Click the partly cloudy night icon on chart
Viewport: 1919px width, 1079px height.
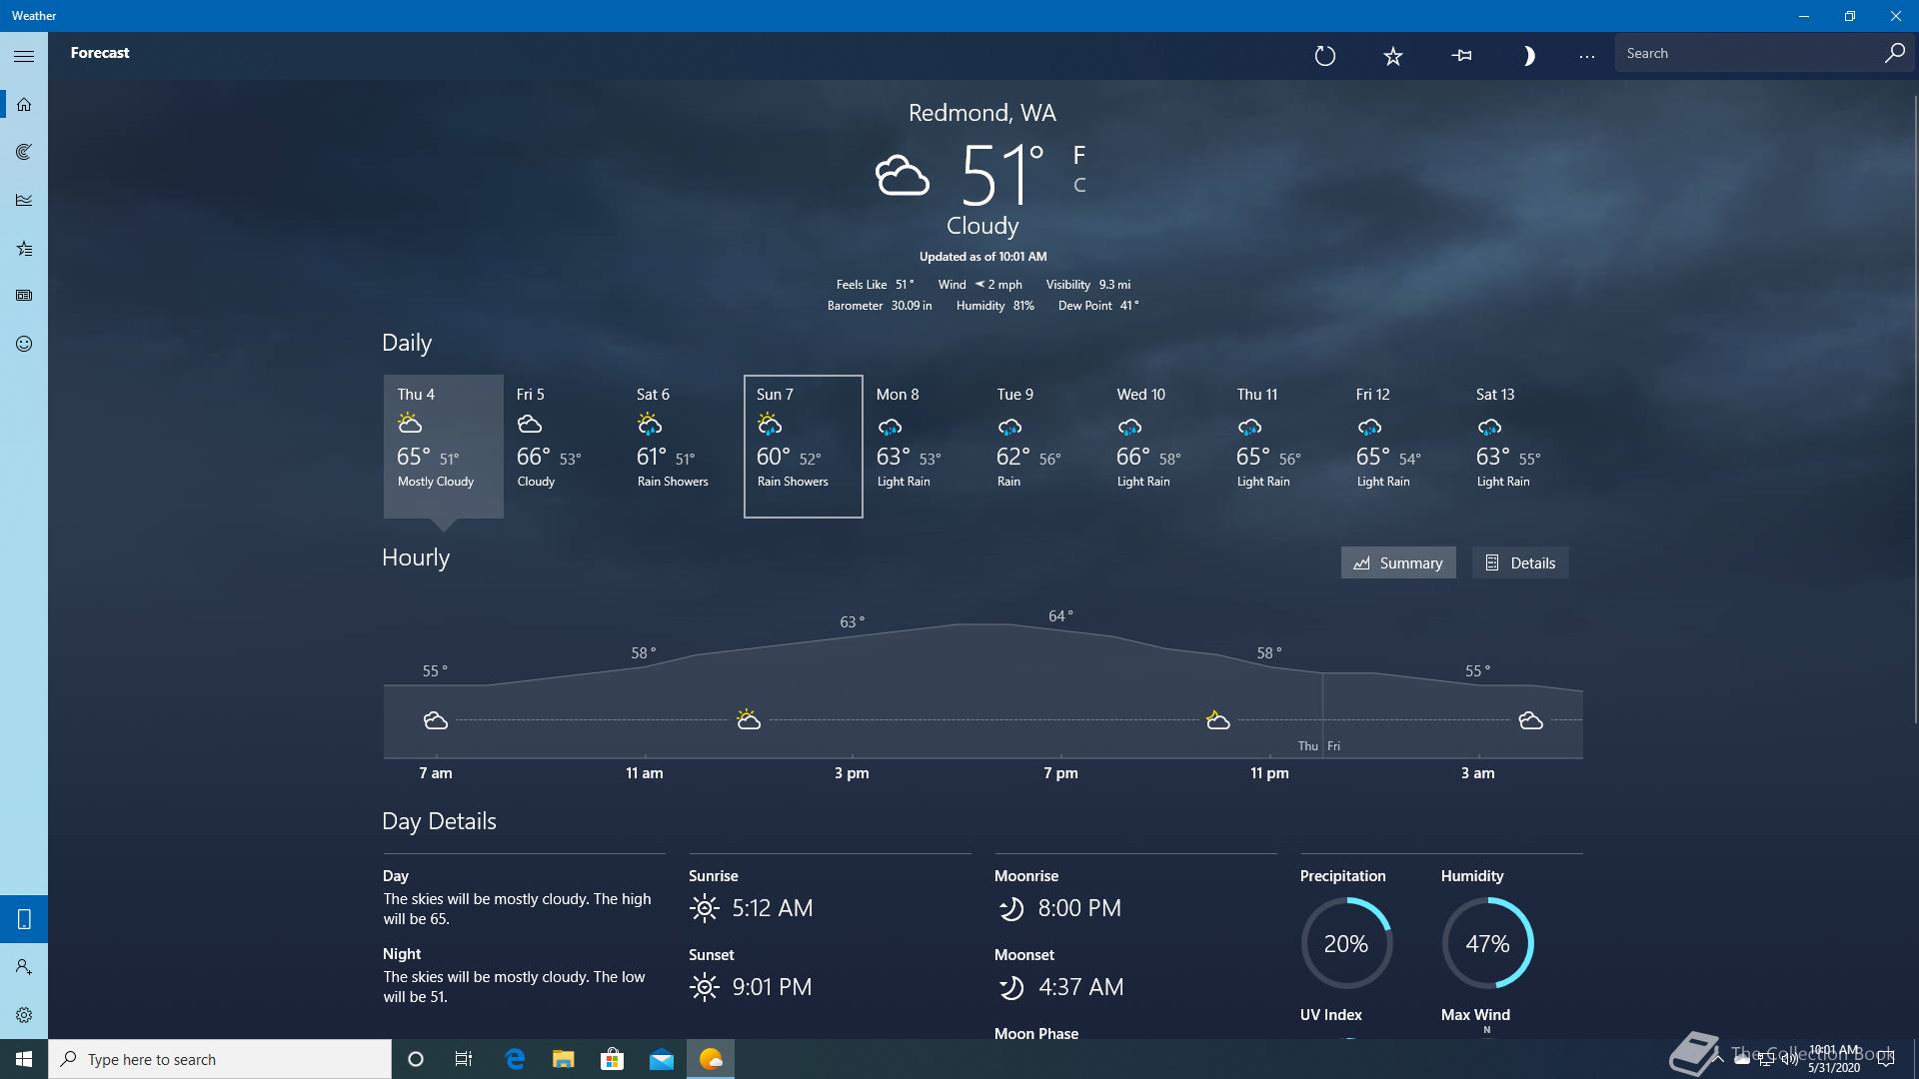point(1217,720)
